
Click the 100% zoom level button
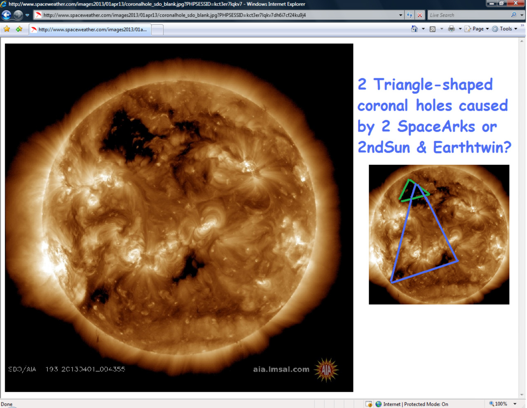498,404
